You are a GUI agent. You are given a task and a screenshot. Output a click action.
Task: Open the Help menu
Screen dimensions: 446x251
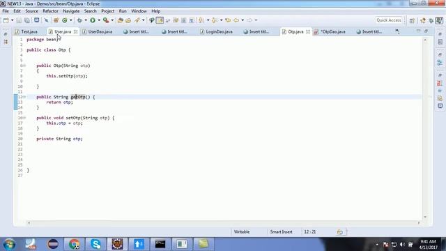pos(155,11)
